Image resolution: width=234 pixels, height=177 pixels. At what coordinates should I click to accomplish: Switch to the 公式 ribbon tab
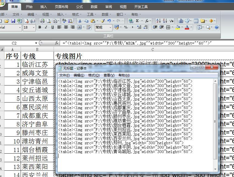point(79,7)
